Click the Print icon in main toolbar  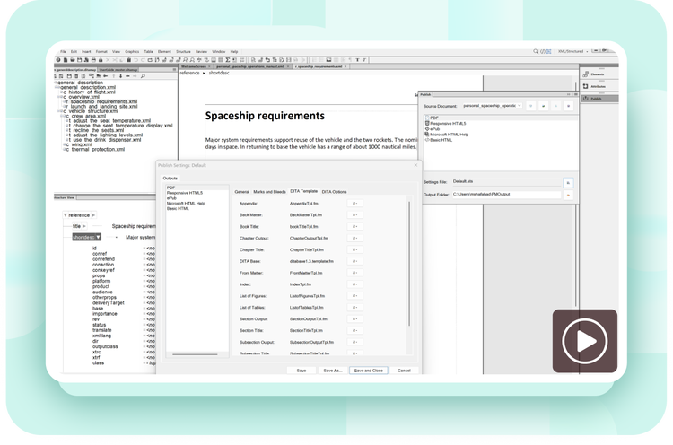tap(93, 60)
